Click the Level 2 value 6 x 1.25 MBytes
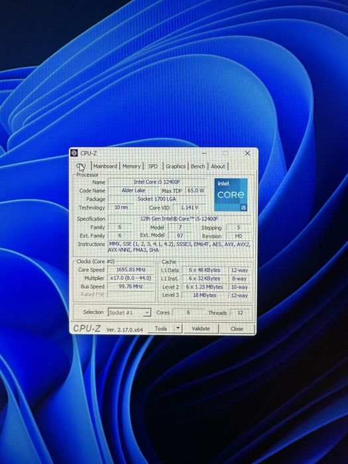348x464 pixels. (x=204, y=287)
